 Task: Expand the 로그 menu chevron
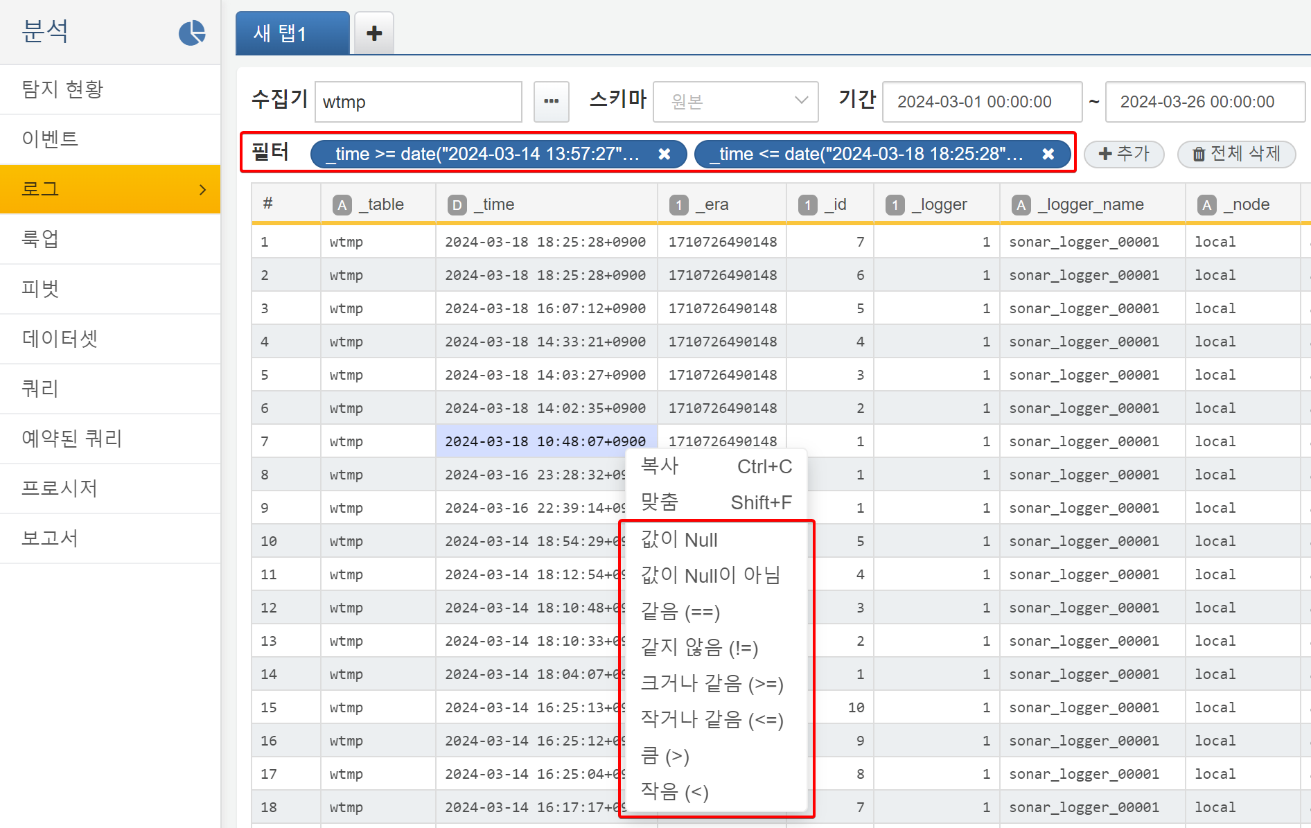click(202, 189)
